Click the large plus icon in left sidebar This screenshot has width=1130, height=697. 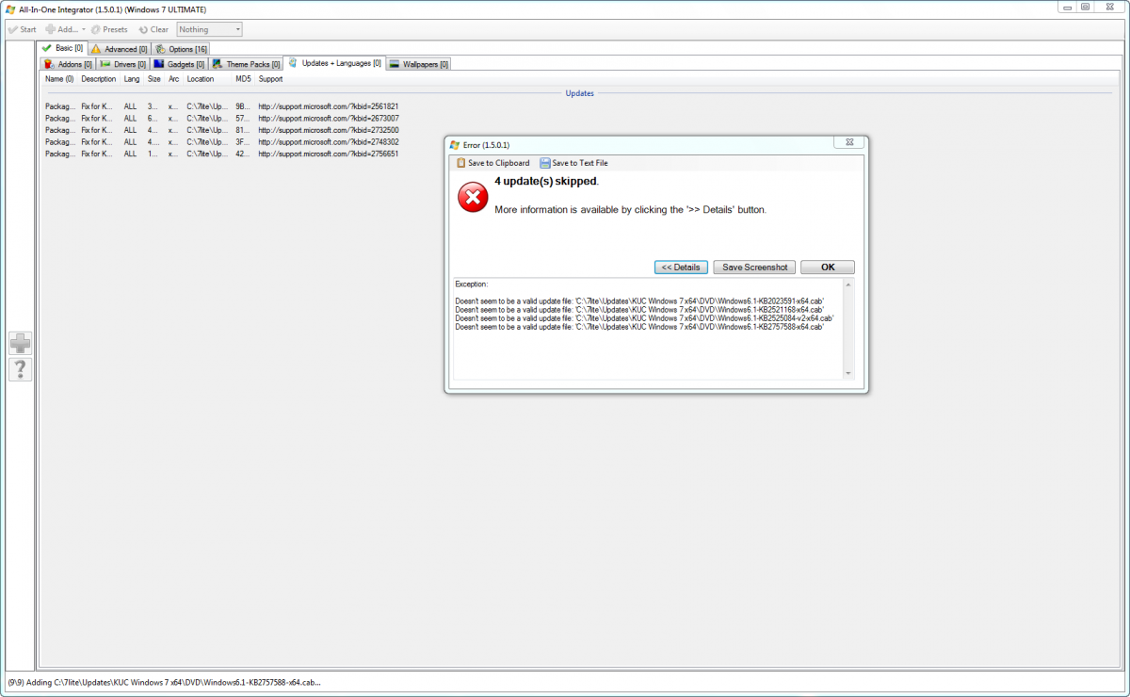20,344
